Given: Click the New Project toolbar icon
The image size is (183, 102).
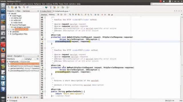Looking at the screenshot, I should (x=12, y=7).
